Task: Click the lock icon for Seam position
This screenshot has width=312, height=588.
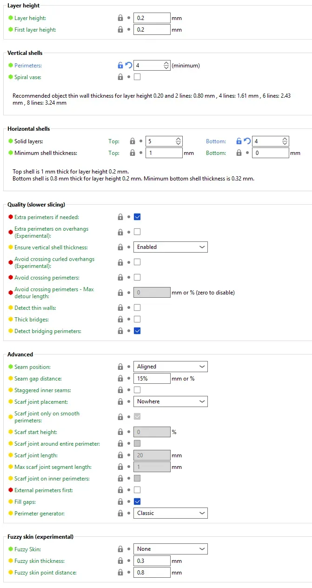Action: (120, 367)
